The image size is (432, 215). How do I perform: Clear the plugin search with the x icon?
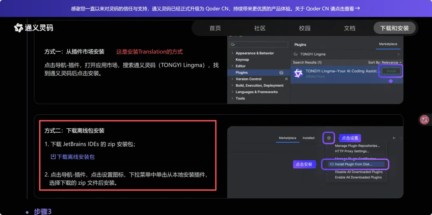click(398, 54)
